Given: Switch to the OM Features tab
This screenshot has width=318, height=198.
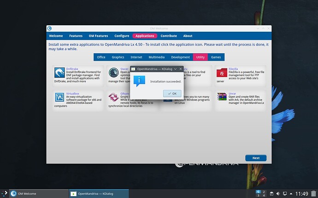Looking at the screenshot, I should pyautogui.click(x=98, y=36).
